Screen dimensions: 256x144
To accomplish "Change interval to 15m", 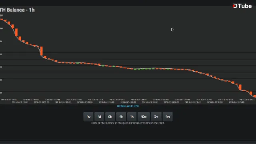I will [144, 116].
